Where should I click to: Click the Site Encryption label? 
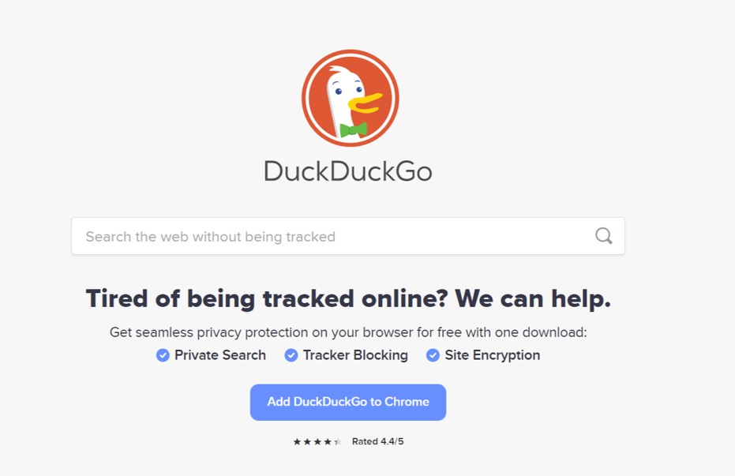[x=492, y=355]
